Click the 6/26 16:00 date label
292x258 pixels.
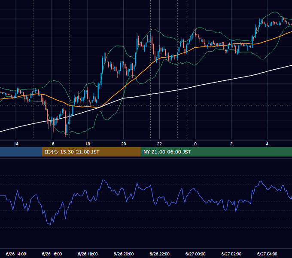[x=52, y=254]
